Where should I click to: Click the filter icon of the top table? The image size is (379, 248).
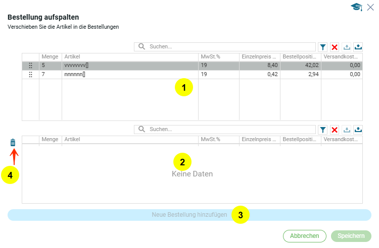point(323,47)
